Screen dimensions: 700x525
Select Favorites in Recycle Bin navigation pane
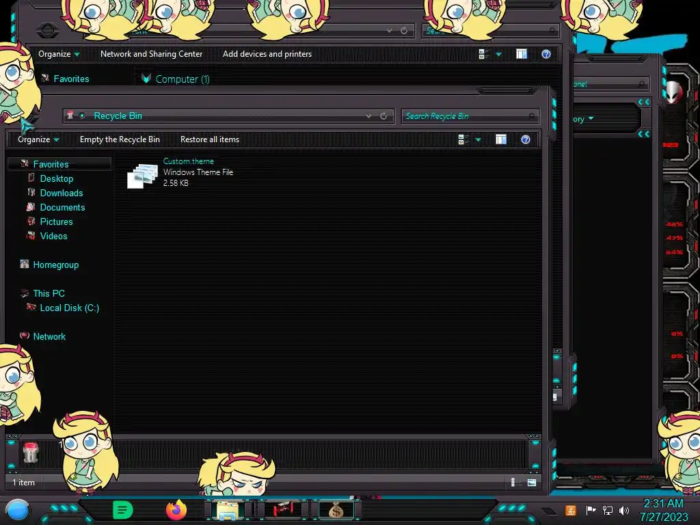[x=51, y=164]
